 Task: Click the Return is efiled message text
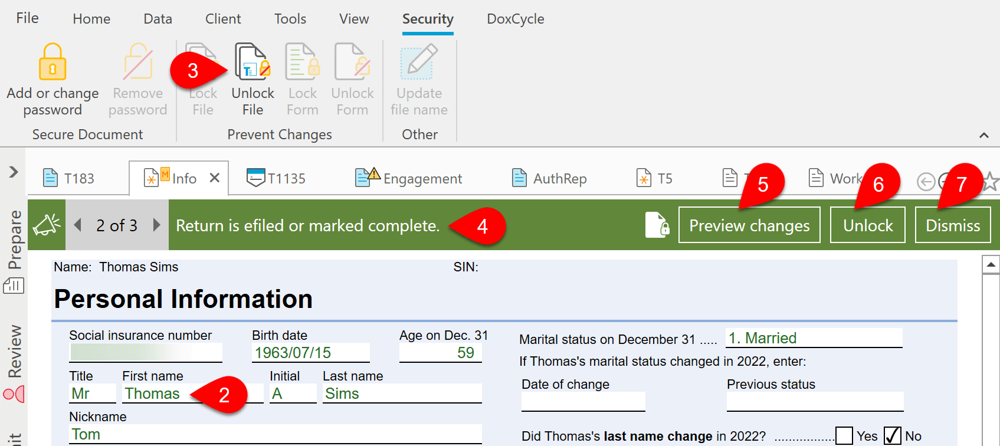(x=308, y=225)
